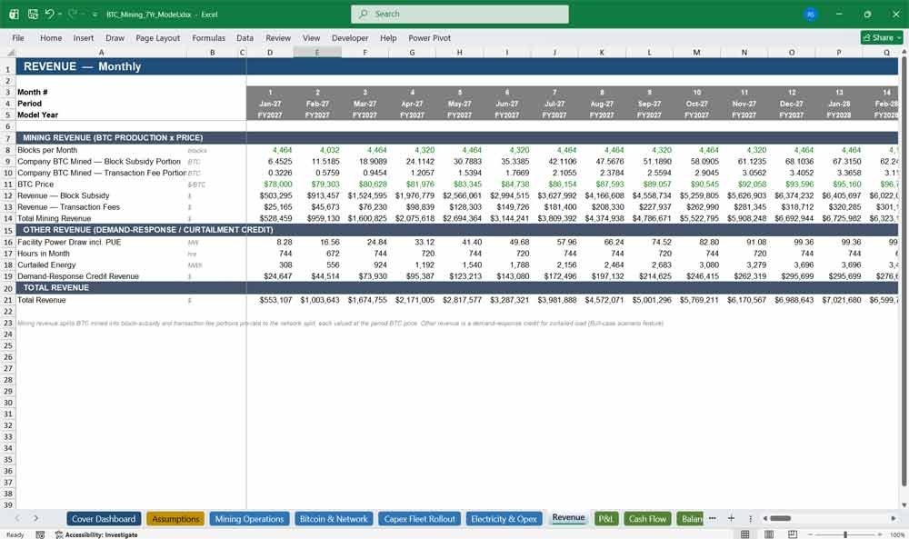Image resolution: width=909 pixels, height=539 pixels.
Task: Click Demand-Response Credit Revenue label
Action: (78, 276)
